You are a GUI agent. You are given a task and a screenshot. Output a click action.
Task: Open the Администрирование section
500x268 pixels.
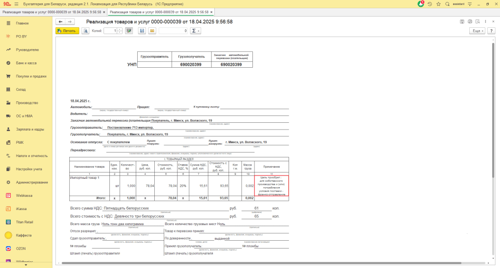[x=32, y=182]
